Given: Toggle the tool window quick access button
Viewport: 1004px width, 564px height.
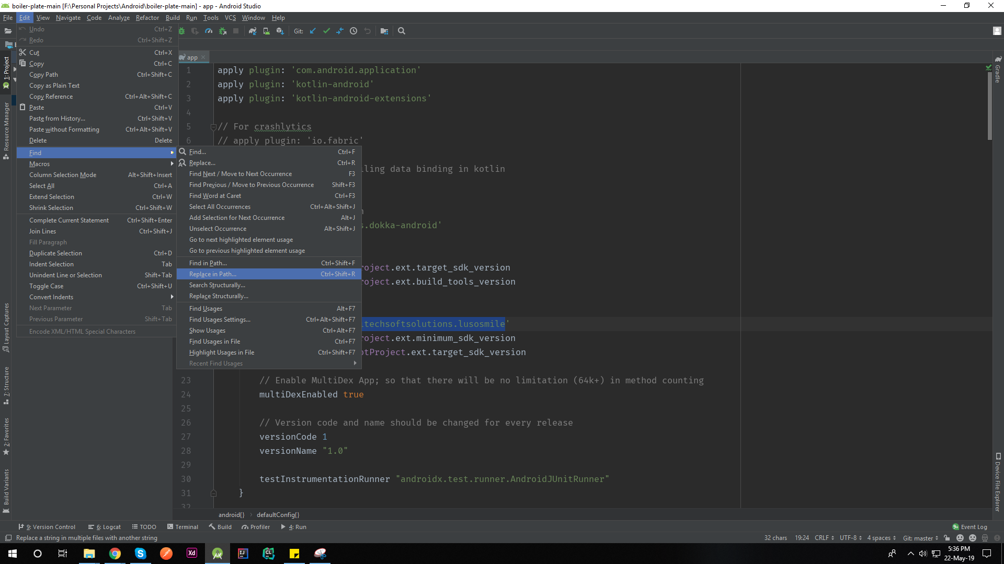Looking at the screenshot, I should coord(8,538).
